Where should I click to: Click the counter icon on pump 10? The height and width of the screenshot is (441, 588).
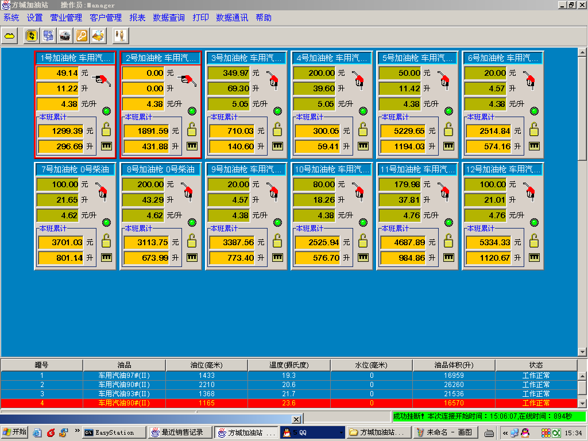363,257
